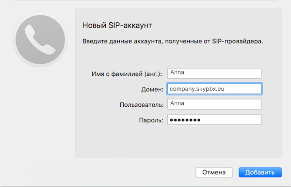Select the Домен input field
This screenshot has width=291, height=187.
214,89
